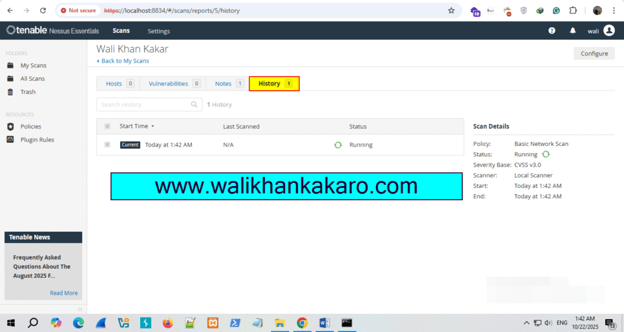The width and height of the screenshot is (624, 332).
Task: Collapse the sidebar with double chevron
Action: (x=80, y=309)
